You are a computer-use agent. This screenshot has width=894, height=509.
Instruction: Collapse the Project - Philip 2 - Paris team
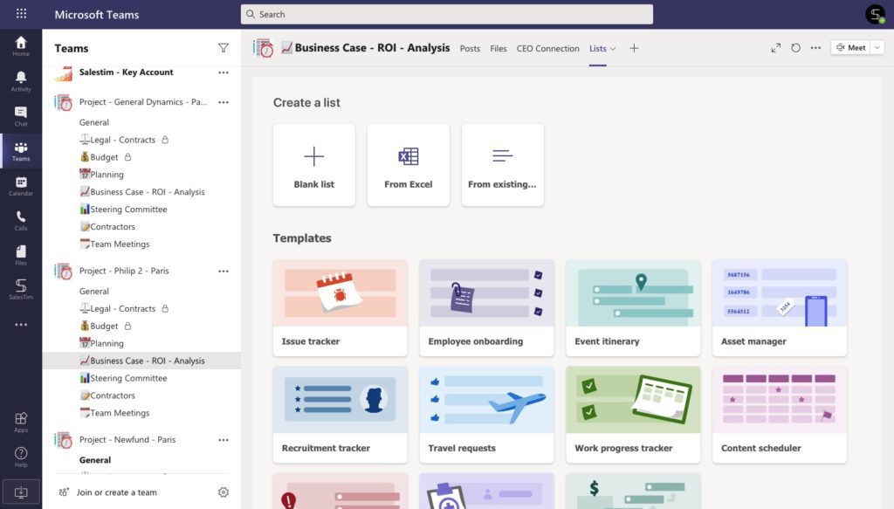click(x=124, y=271)
